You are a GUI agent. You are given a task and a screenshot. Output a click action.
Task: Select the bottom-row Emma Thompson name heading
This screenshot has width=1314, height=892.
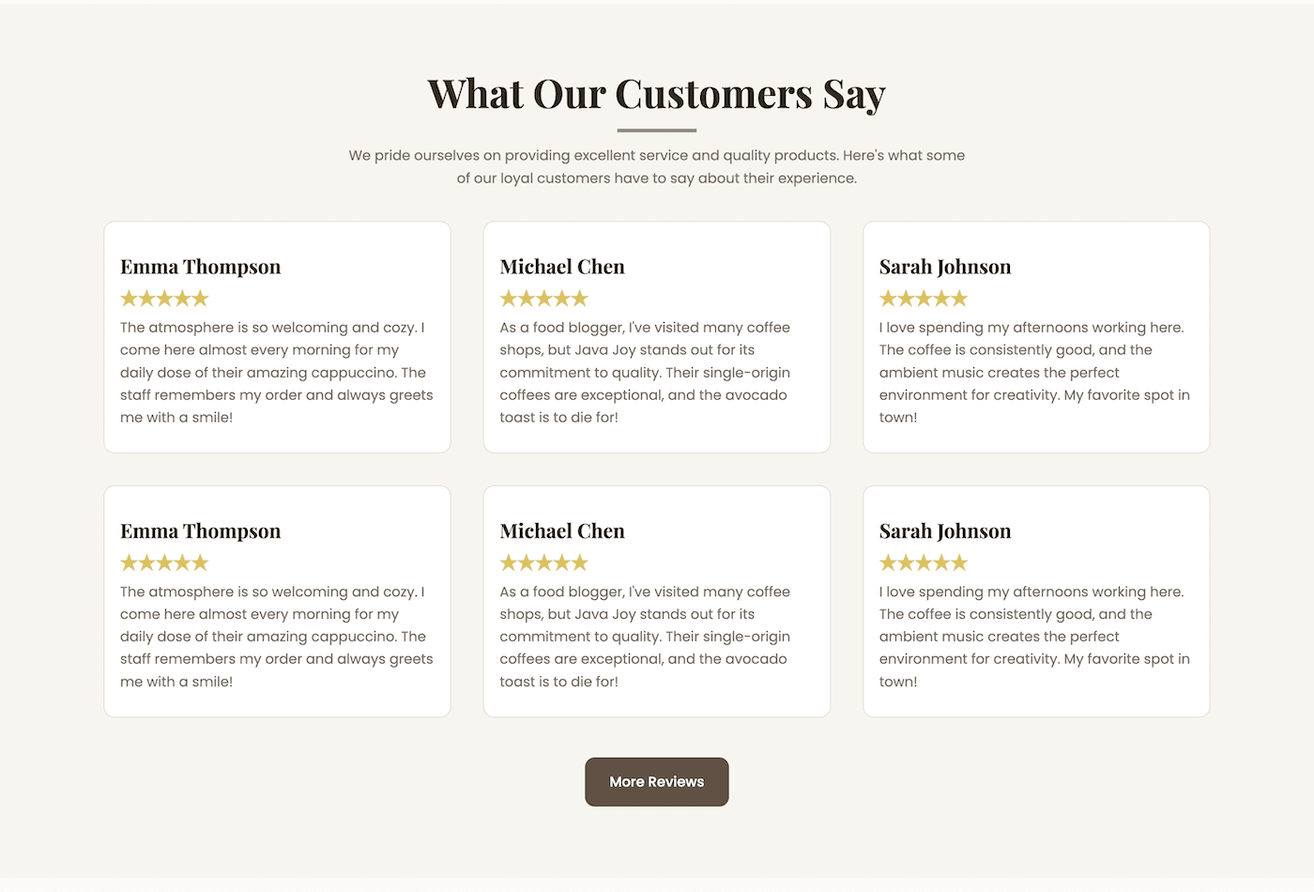pyautogui.click(x=201, y=531)
